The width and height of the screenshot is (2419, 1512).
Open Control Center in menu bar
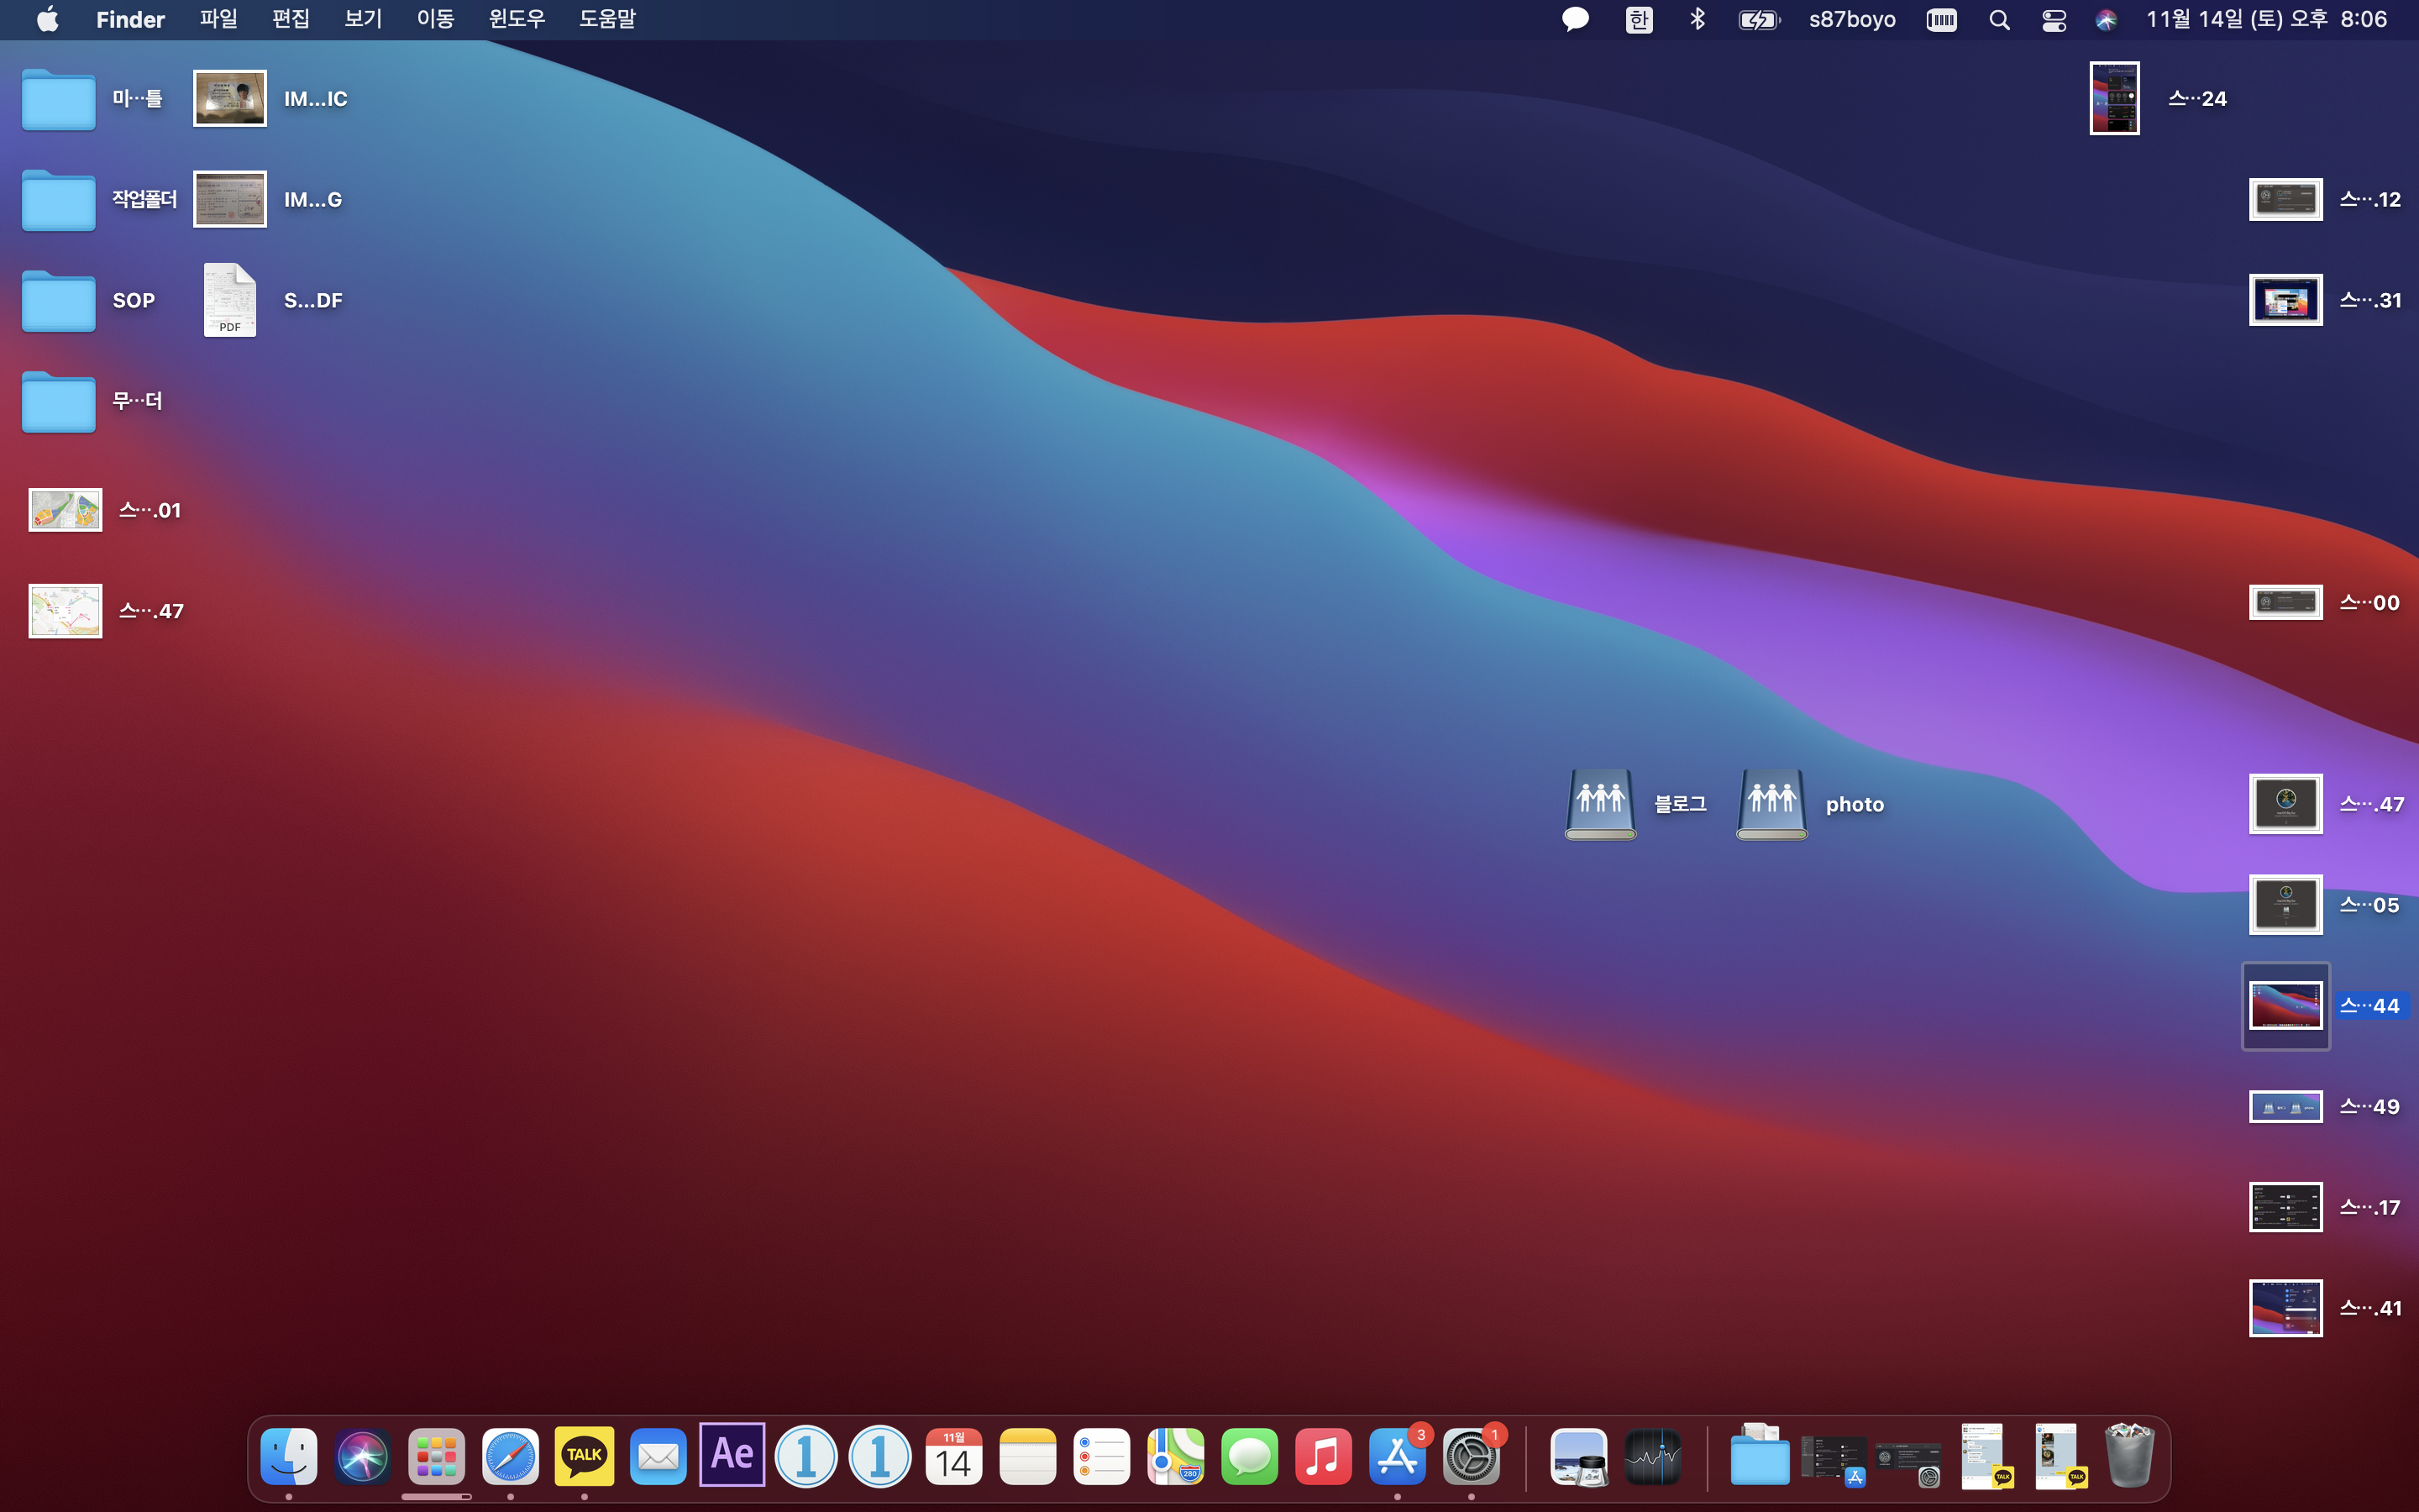coord(2053,20)
